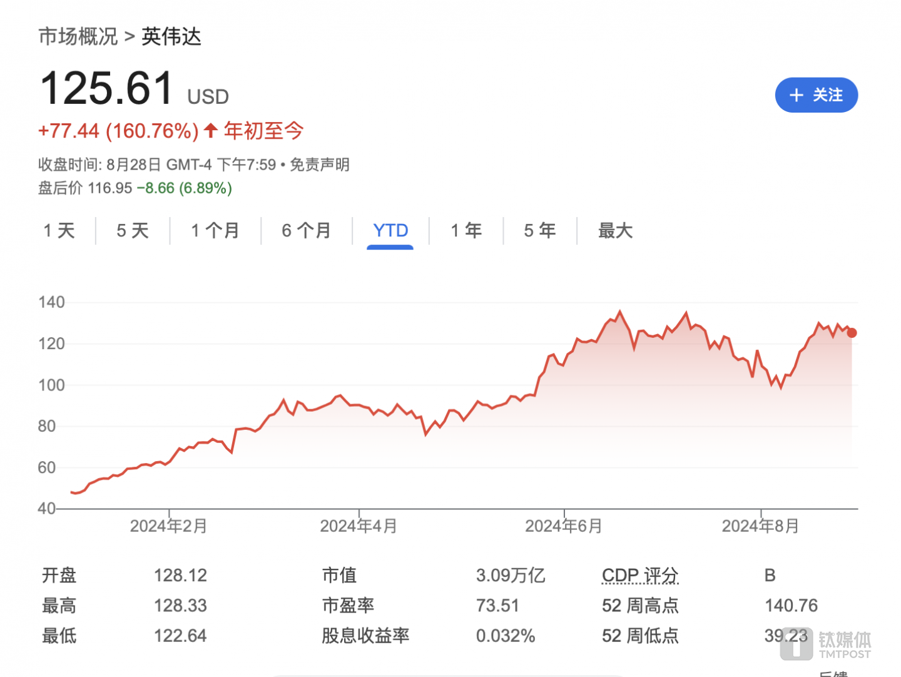Viewport: 901px width, 677px height.
Task: Click the CDP 评分 underlined label
Action: (639, 575)
